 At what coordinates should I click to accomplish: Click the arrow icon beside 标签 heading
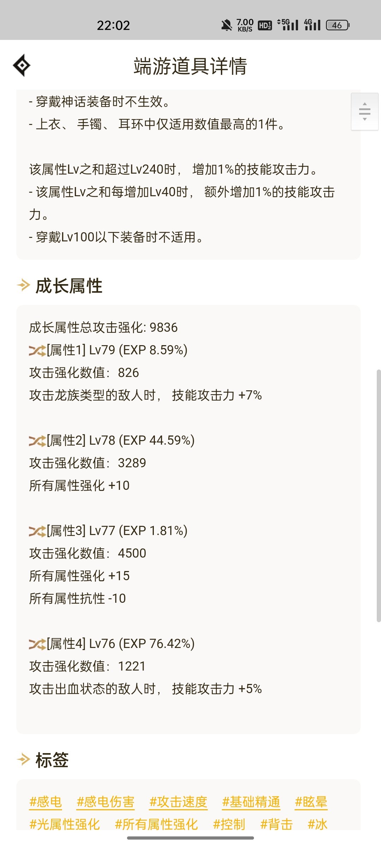pos(23,759)
